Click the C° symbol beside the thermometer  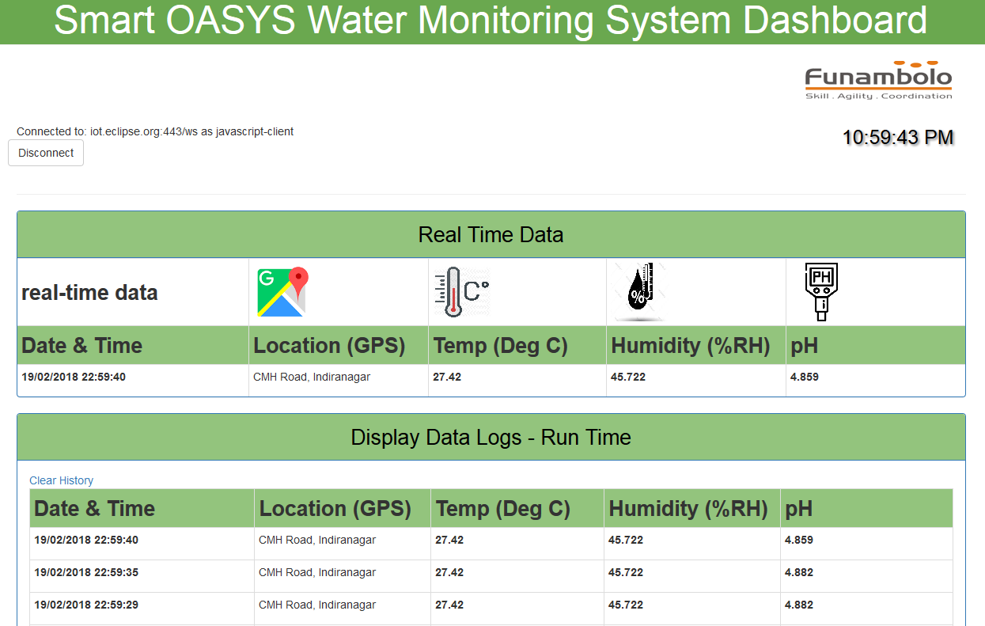pos(476,290)
